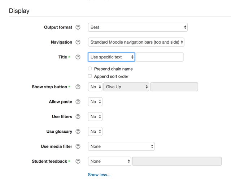This screenshot has height=181, width=231.
Task: Enable Prepend chain name checkbox
Action: (90, 69)
